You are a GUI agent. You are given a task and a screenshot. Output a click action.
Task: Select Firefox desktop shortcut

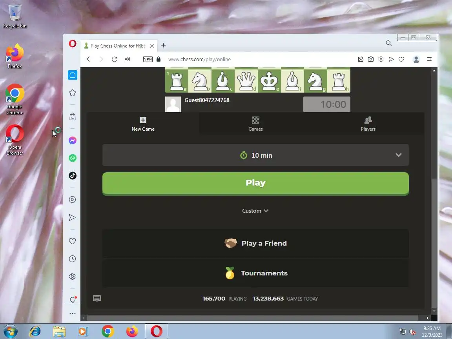click(15, 56)
